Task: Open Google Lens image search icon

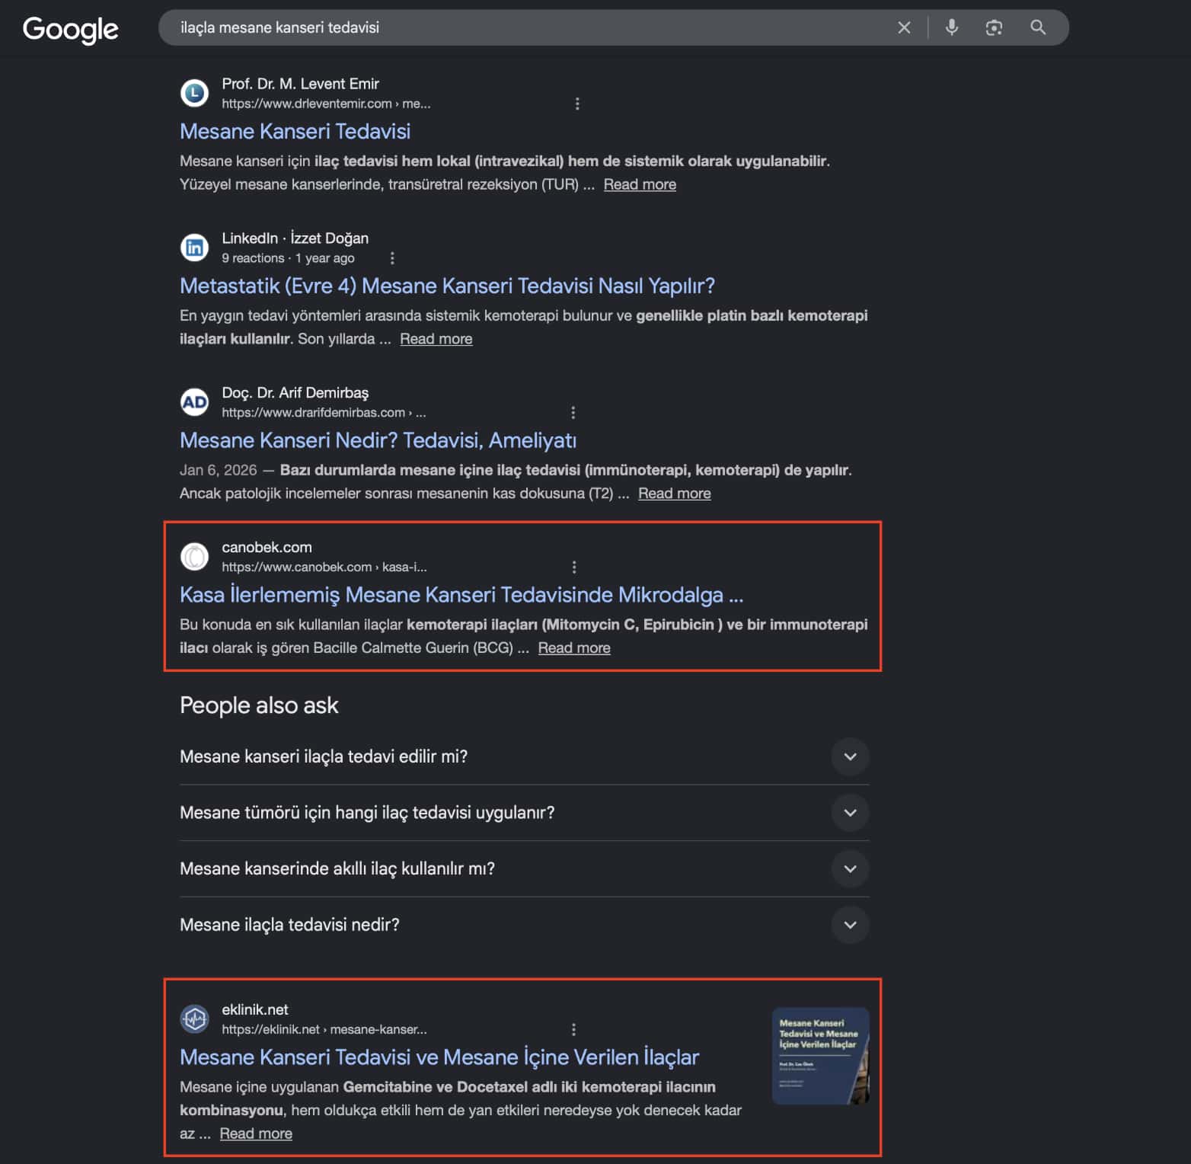Action: (x=994, y=27)
